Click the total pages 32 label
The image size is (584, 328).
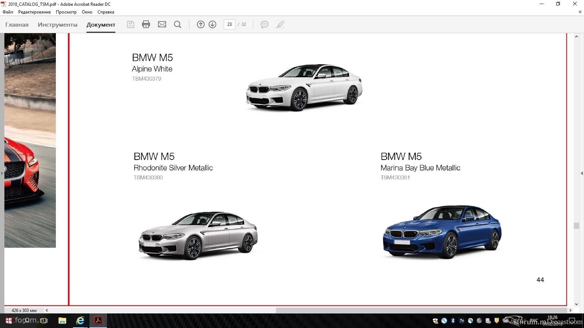coord(244,24)
